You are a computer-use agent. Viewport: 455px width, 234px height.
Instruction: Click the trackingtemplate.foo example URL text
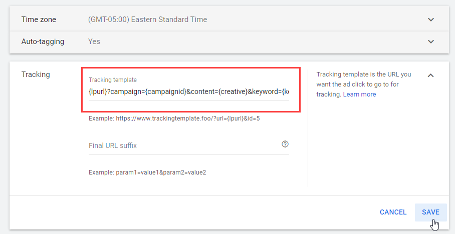coord(188,118)
